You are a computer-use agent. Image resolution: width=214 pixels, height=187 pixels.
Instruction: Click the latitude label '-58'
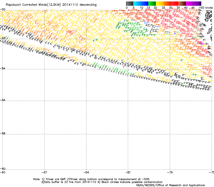pyautogui.click(x=3, y=133)
